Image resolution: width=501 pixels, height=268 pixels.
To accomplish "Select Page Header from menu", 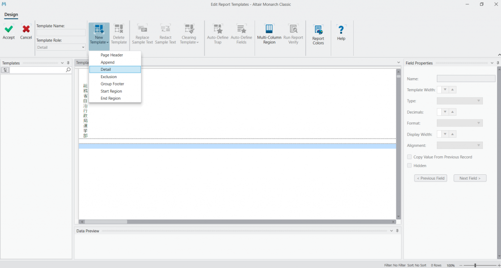I will pos(115,55).
